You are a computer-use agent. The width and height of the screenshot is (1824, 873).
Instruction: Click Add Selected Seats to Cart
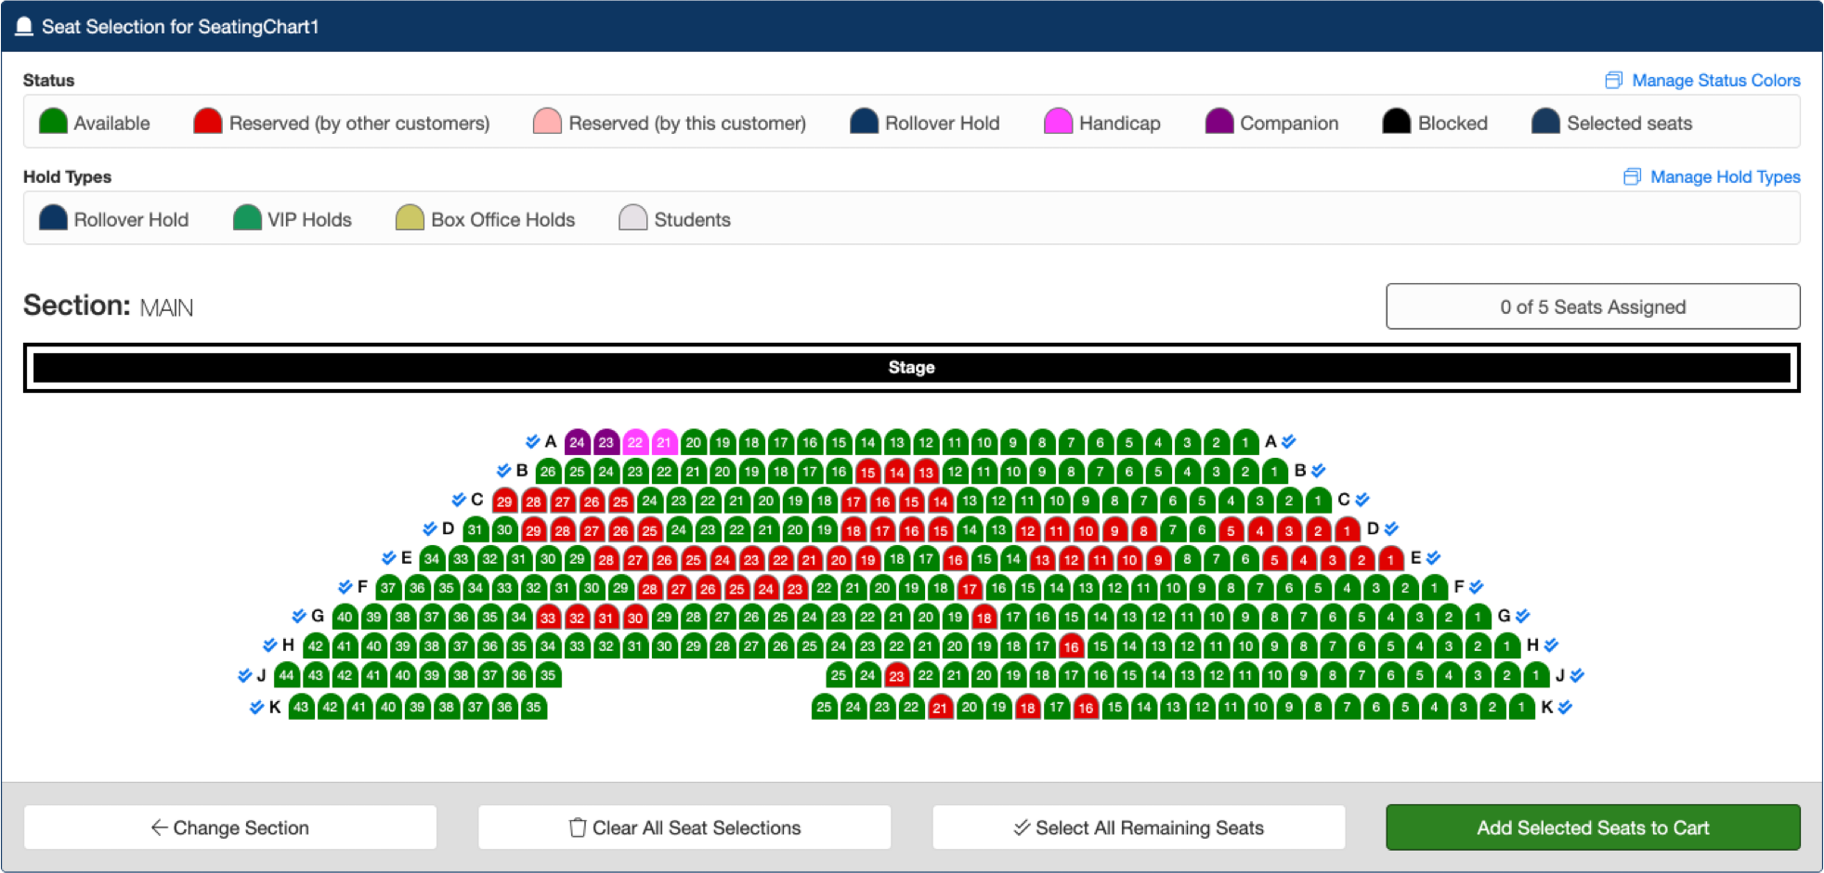1592,827
